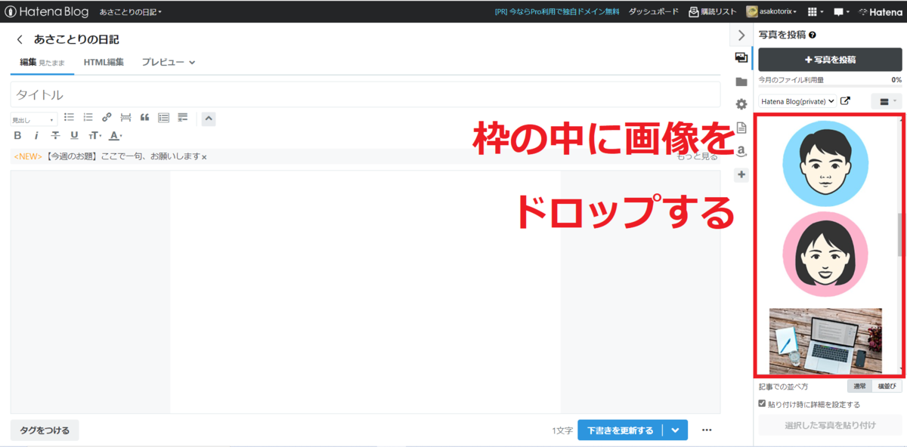This screenshot has height=447, width=907.
Task: Switch to the HTML編集 tab
Action: (x=104, y=62)
